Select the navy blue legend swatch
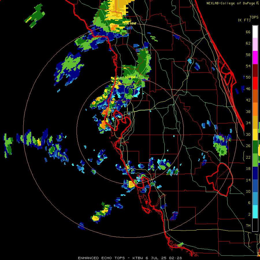The image size is (260, 260). pyautogui.click(x=255, y=173)
